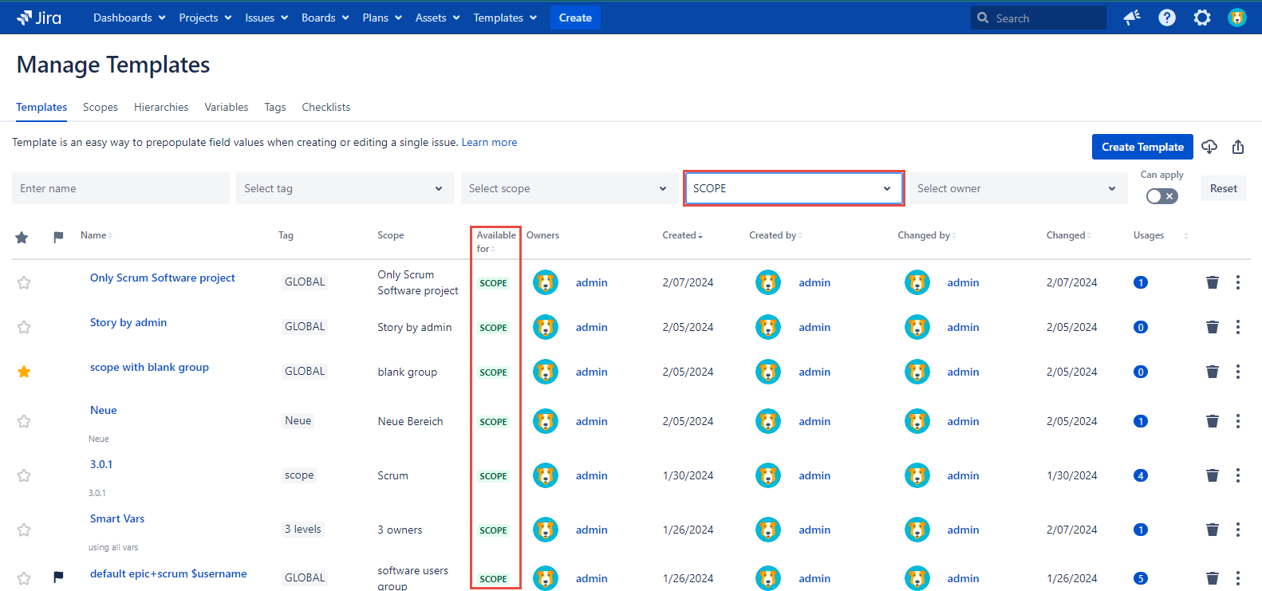This screenshot has width=1262, height=591.
Task: Click the cloud download import icon
Action: [x=1209, y=147]
